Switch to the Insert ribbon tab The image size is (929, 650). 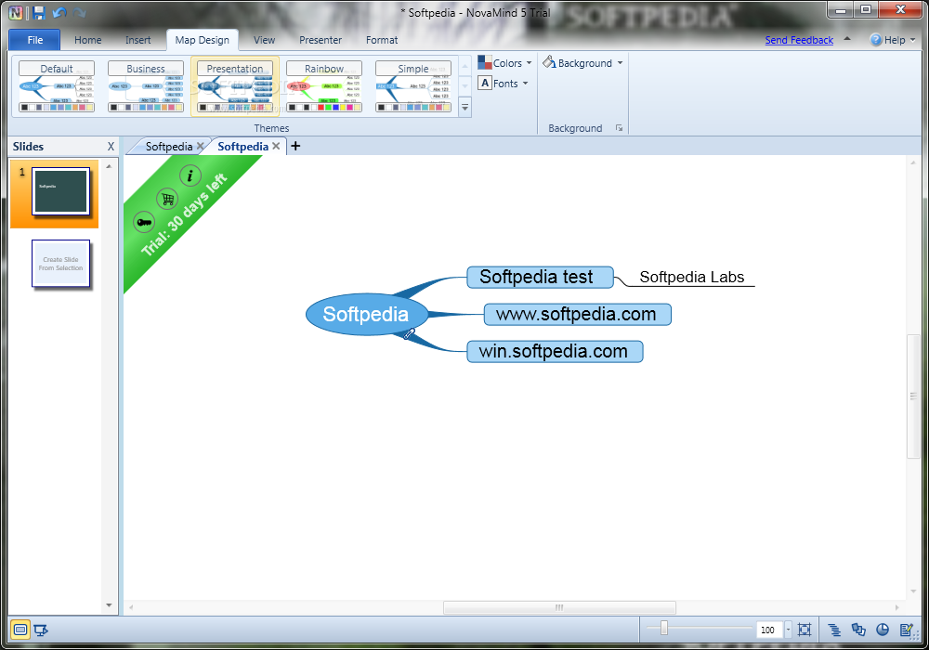point(138,40)
